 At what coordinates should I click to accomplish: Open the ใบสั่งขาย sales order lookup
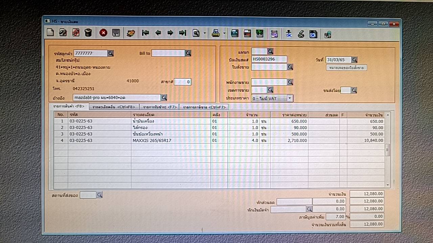pos(290,67)
